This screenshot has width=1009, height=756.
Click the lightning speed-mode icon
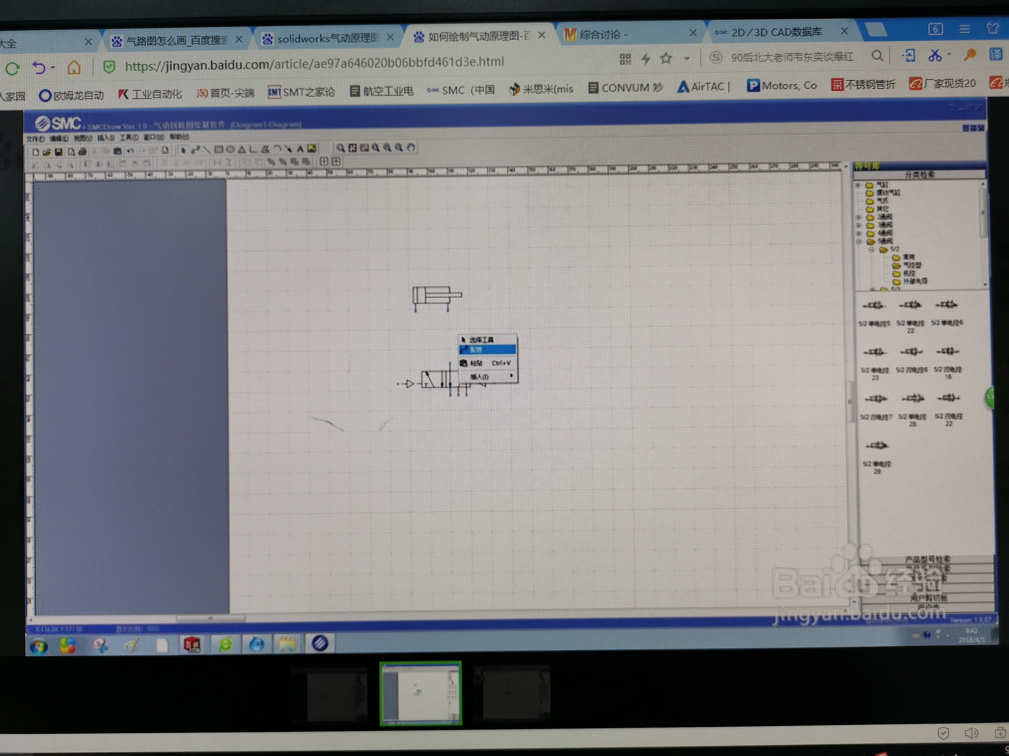(646, 58)
